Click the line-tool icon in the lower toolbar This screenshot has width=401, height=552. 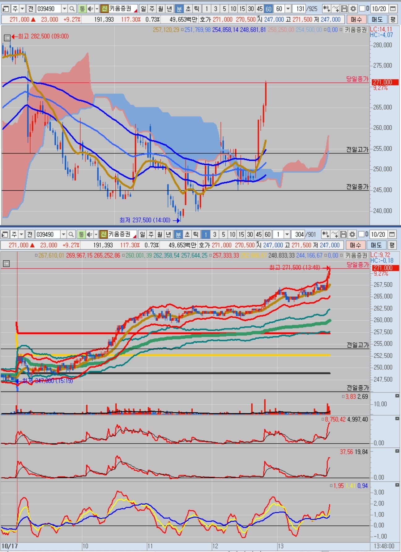click(335, 234)
